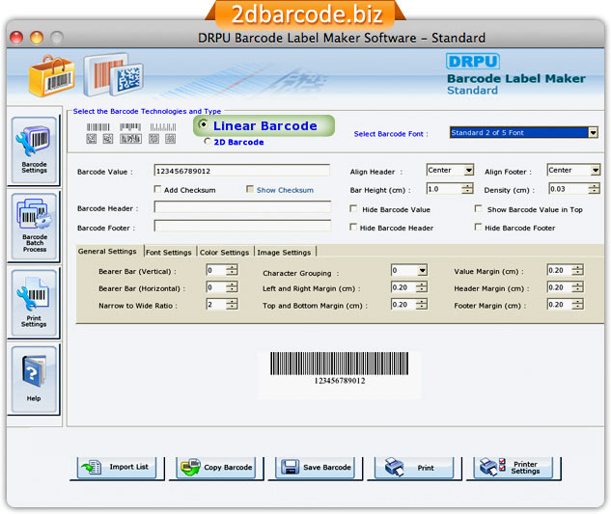Click the middle linear barcode sample icon
The height and width of the screenshot is (514, 611).
click(130, 127)
